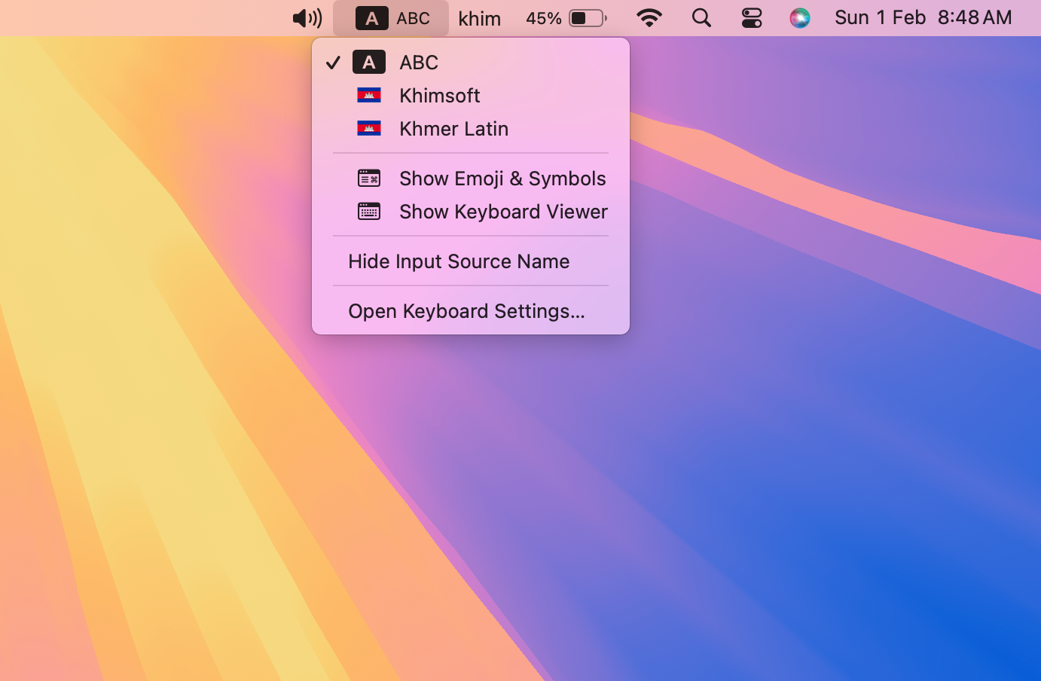Click the Khimsoft Cambodian flag icon
Viewport: 1041px width, 681px height.
(x=369, y=95)
